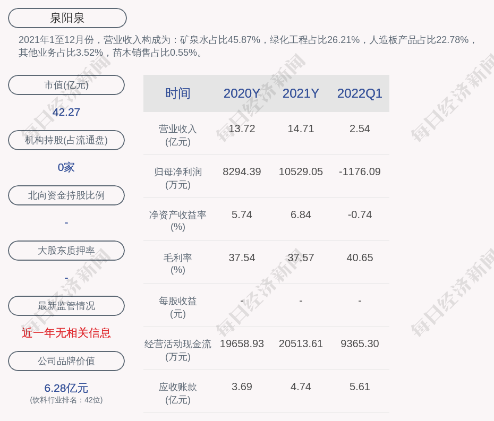The image size is (494, 421).
Task: Select ROE value -0.74
Action: (360, 215)
